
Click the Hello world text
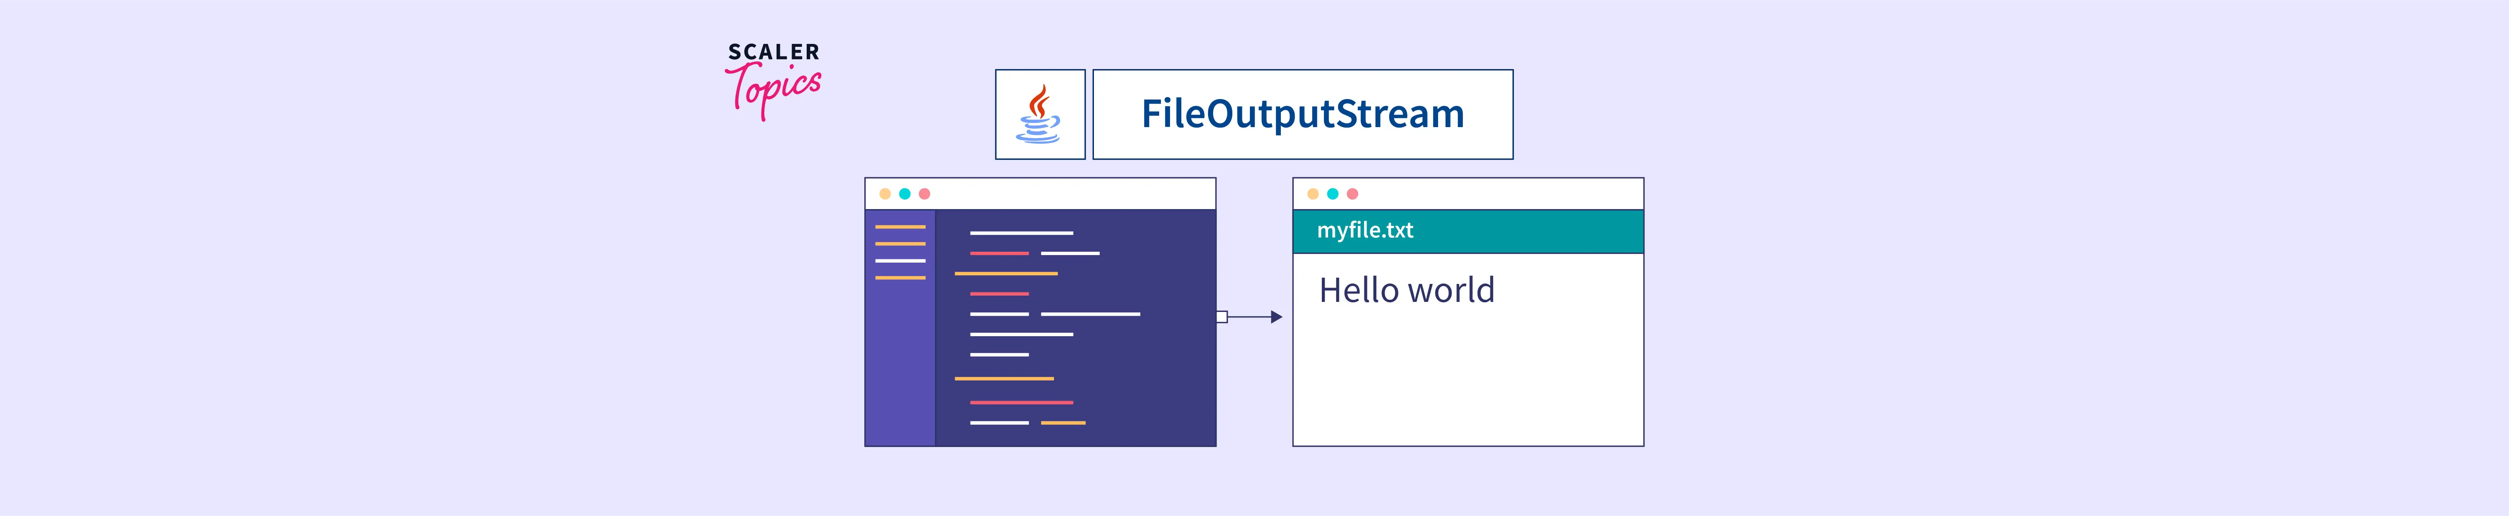(1406, 290)
